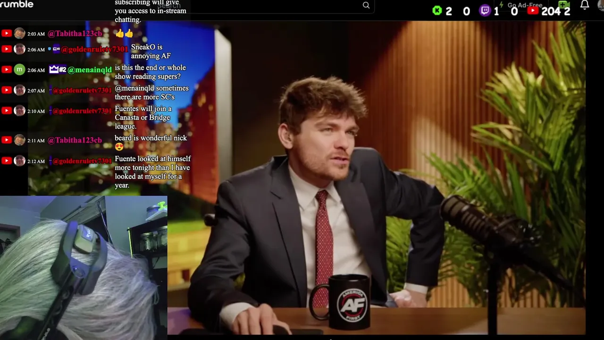604x340 pixels.
Task: Click the goldenruletv7301 avatar at 2:06 AM
Action: (x=19, y=49)
